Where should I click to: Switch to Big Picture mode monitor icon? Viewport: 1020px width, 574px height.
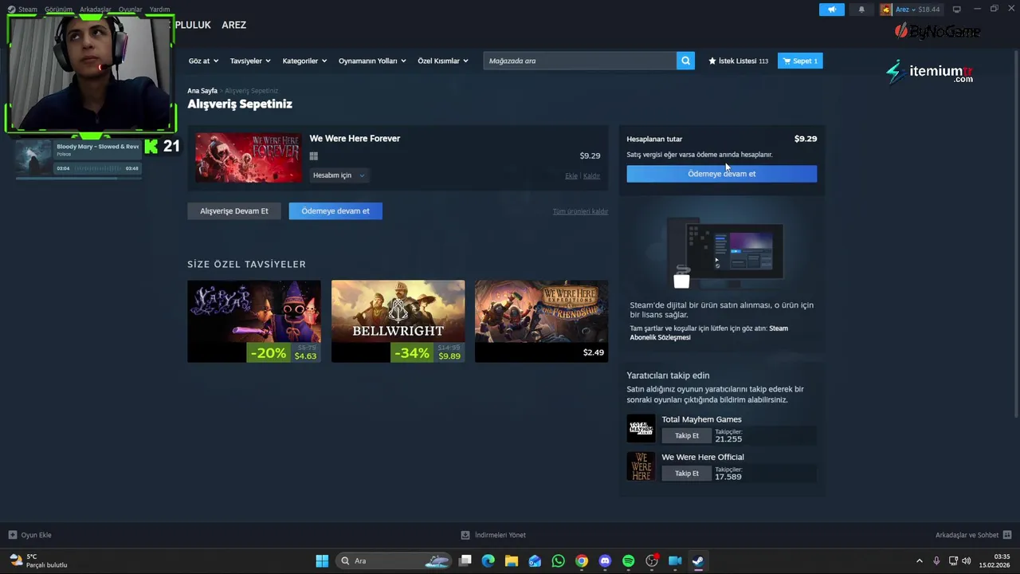coord(956,10)
